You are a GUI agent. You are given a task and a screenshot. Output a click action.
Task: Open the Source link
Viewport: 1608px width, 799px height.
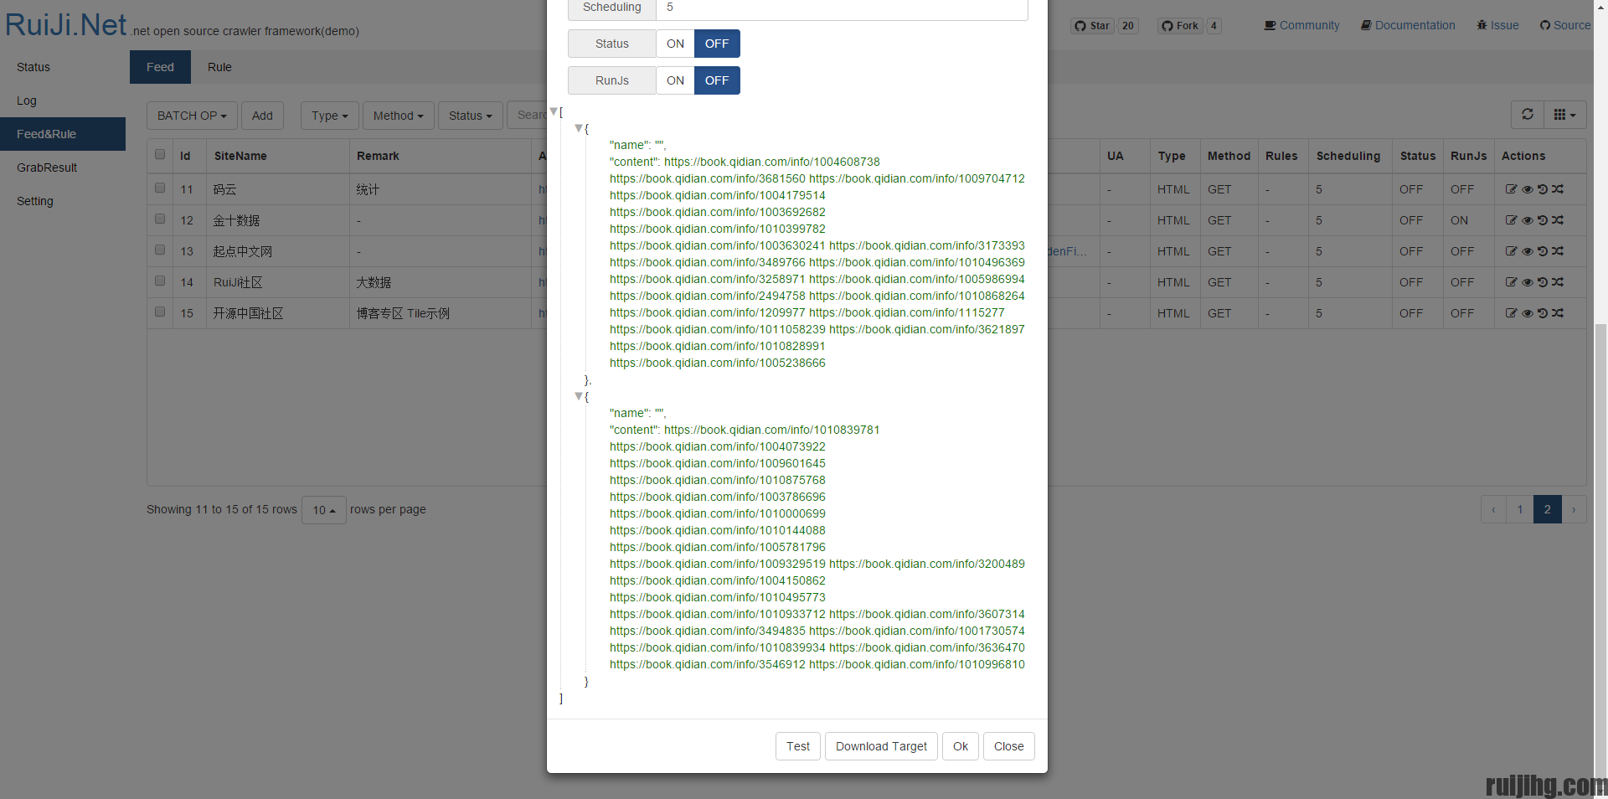coord(1565,25)
